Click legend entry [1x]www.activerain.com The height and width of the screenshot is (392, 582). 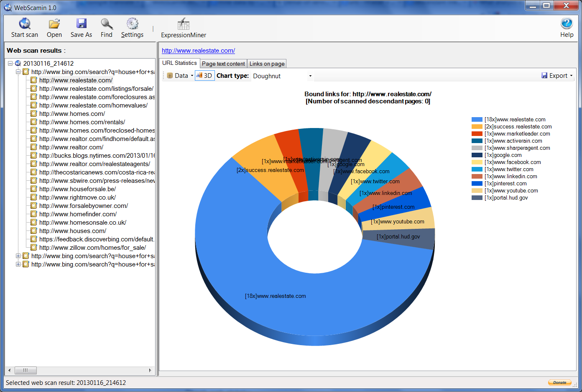pos(513,141)
